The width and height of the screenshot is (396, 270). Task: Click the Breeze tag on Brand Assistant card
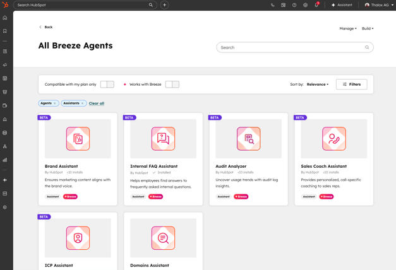pyautogui.click(x=70, y=197)
